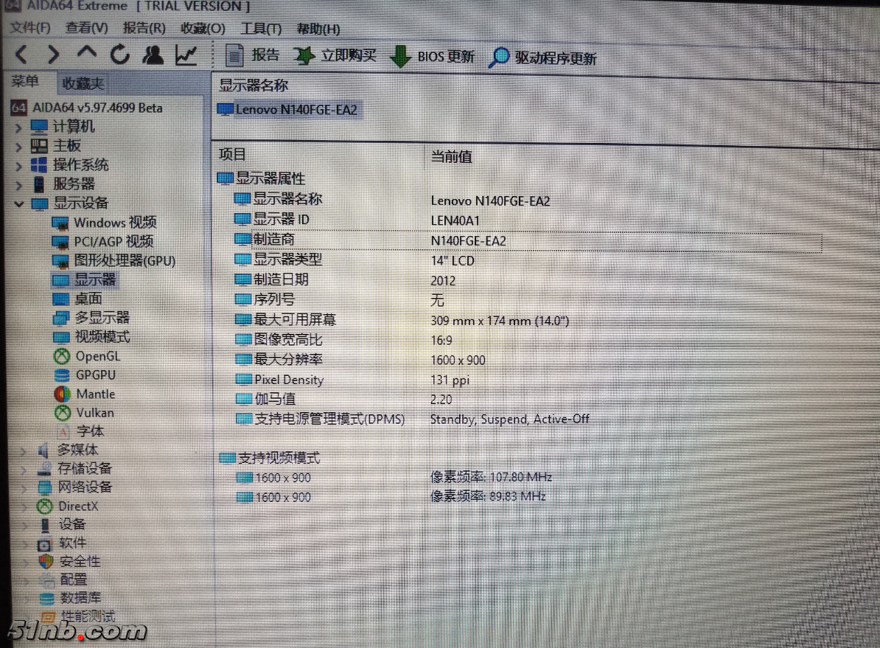Open the user management toolbar icon
The image size is (880, 648).
pyautogui.click(x=153, y=55)
